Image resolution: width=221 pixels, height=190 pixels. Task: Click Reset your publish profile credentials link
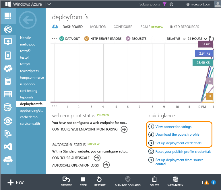(x=183, y=151)
